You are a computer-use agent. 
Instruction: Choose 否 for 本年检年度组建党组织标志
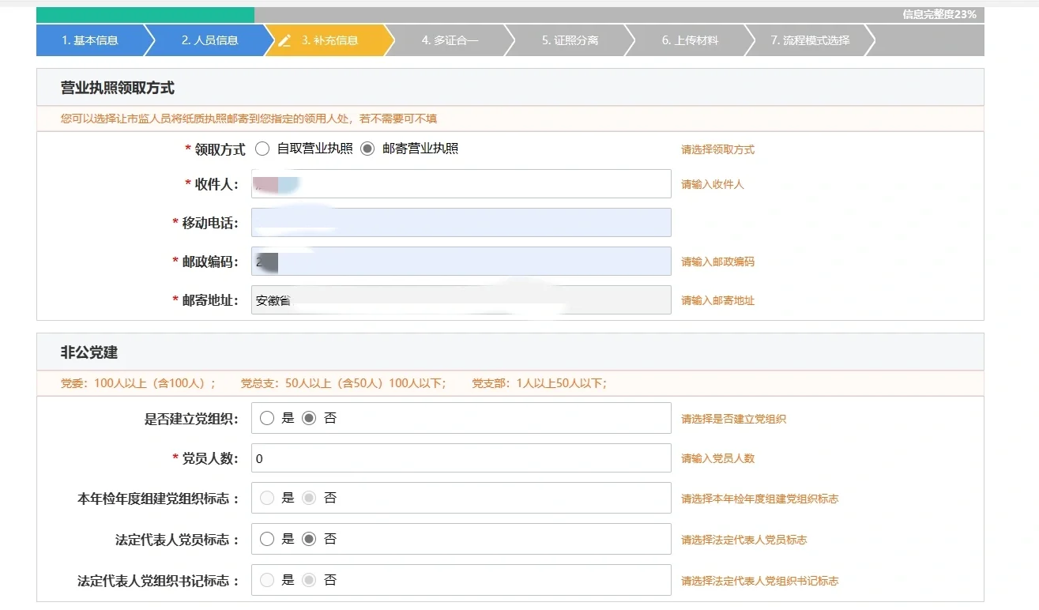pyautogui.click(x=309, y=498)
